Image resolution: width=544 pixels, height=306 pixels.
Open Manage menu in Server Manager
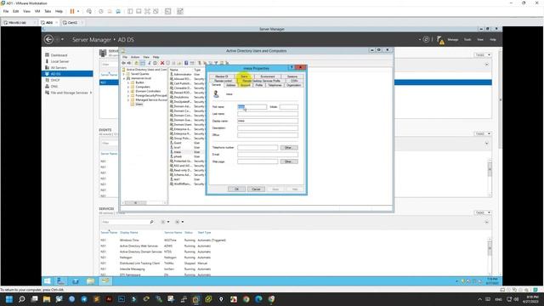453,40
